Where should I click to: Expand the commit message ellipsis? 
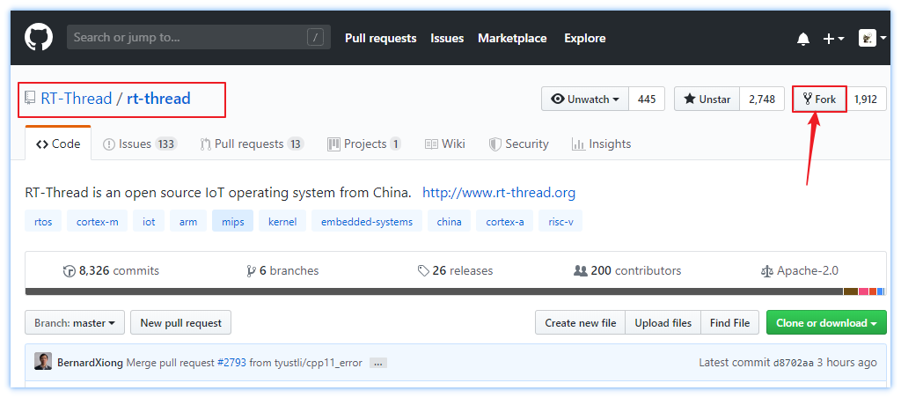[378, 363]
